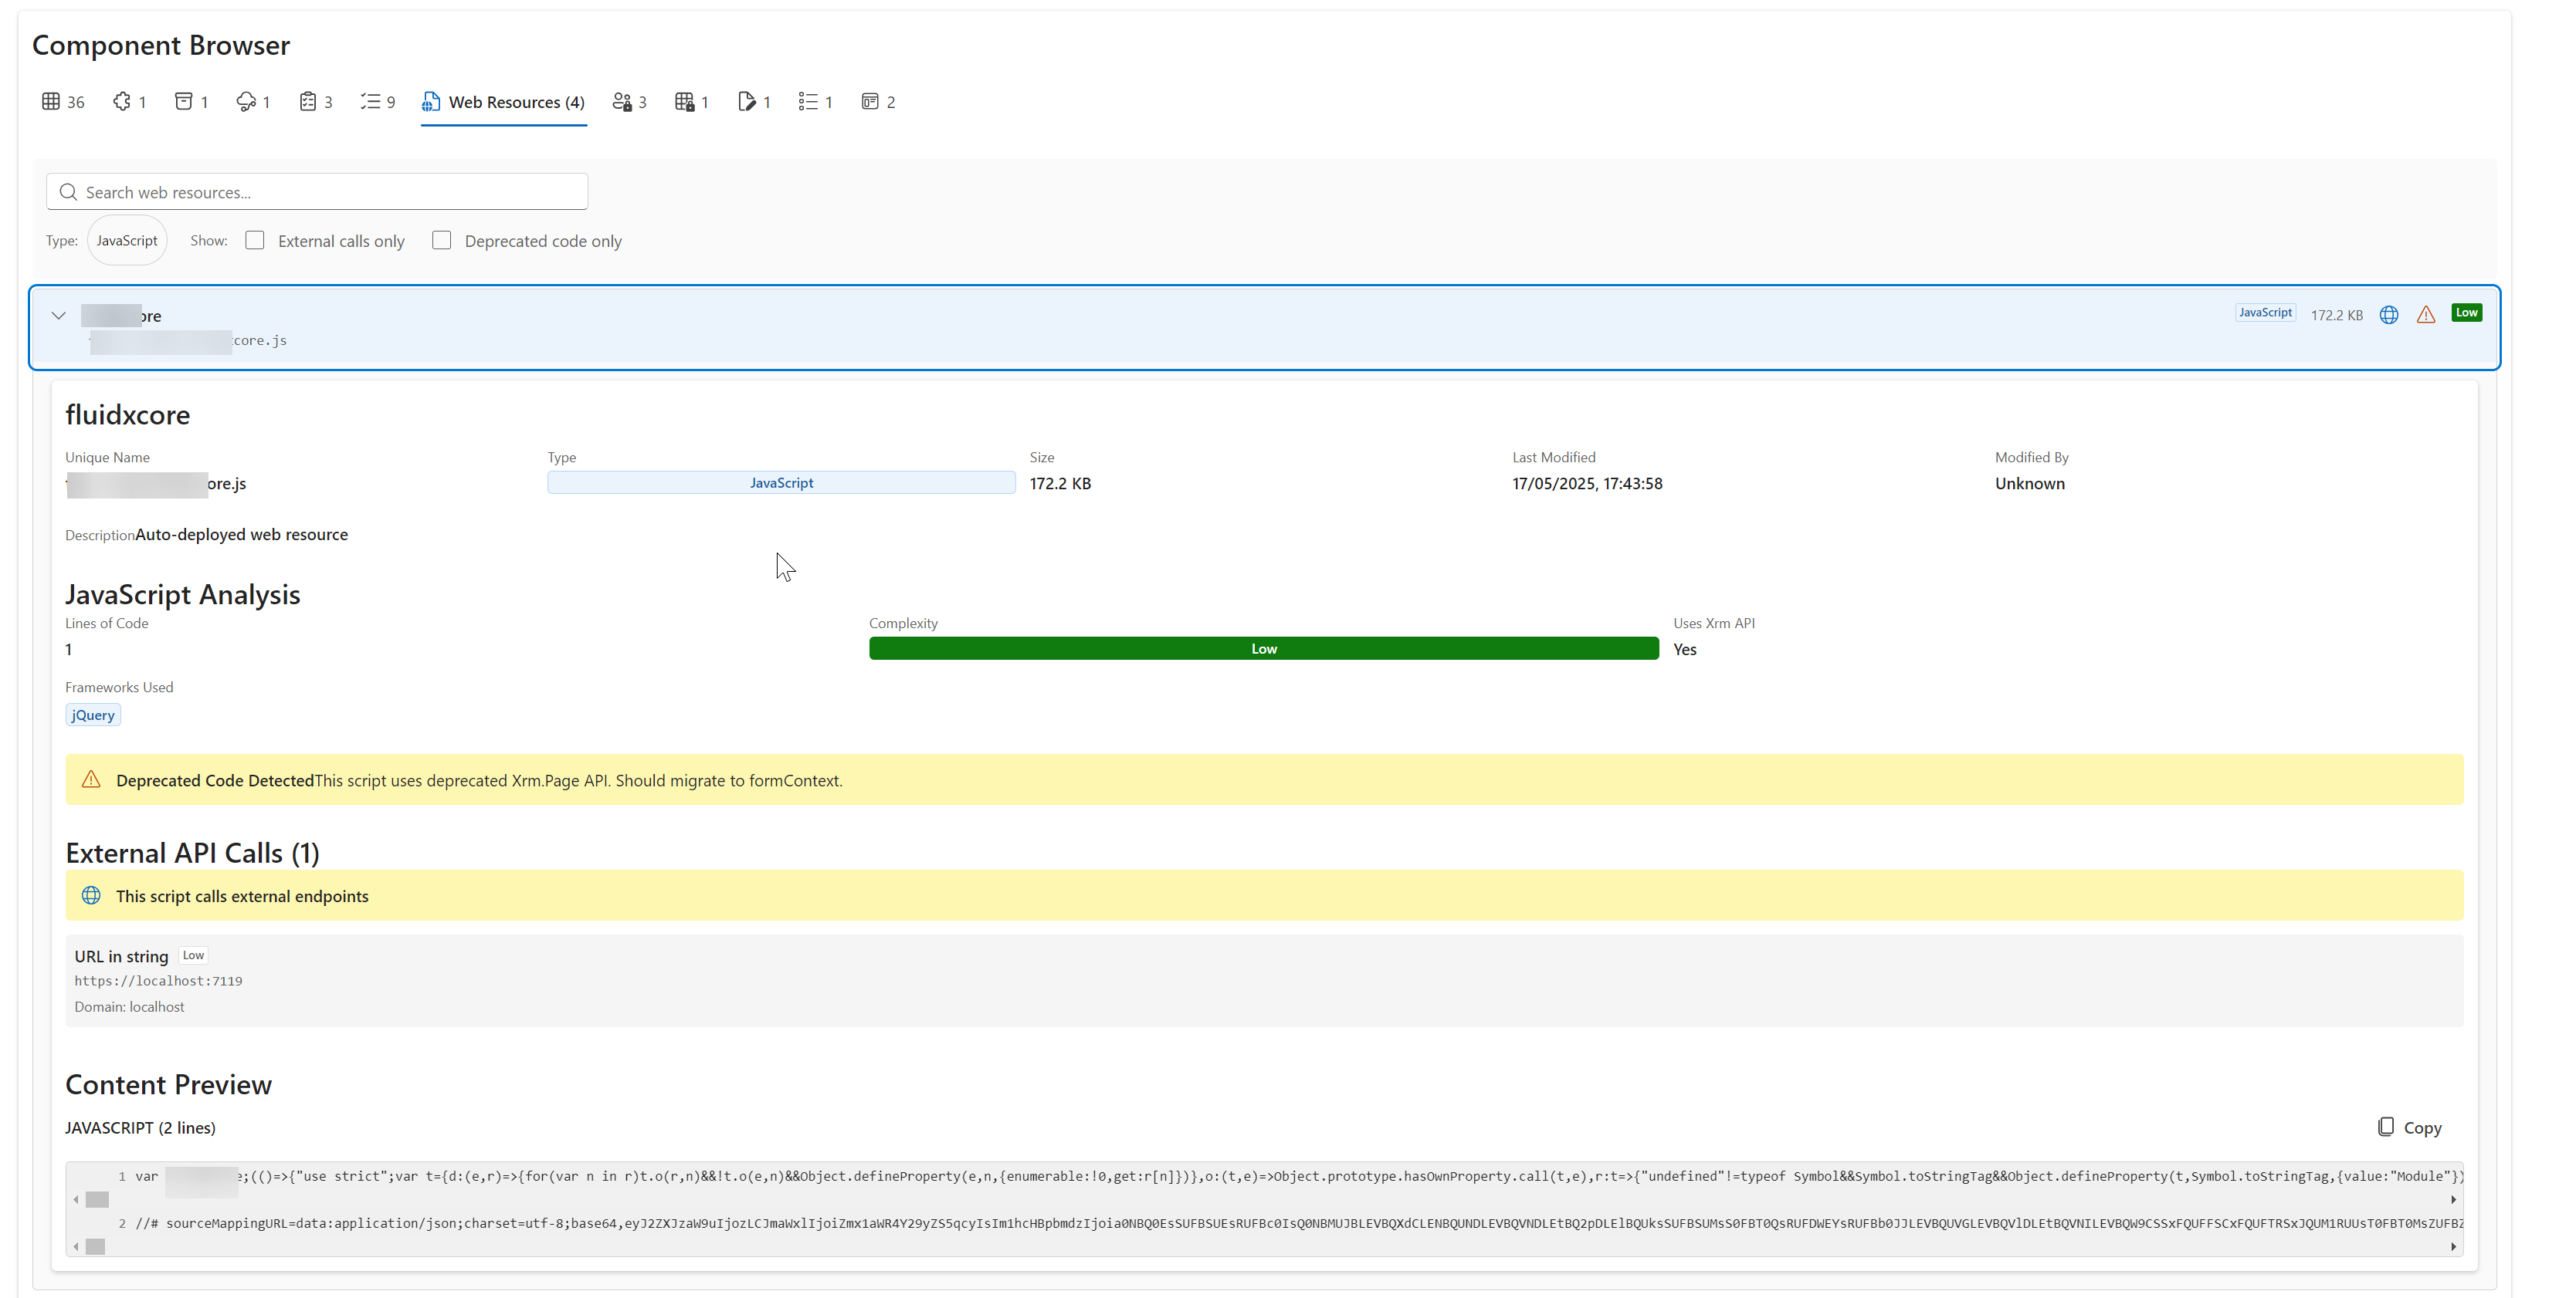Click the green Low complexity bar
2576x1298 pixels.
click(x=1264, y=648)
